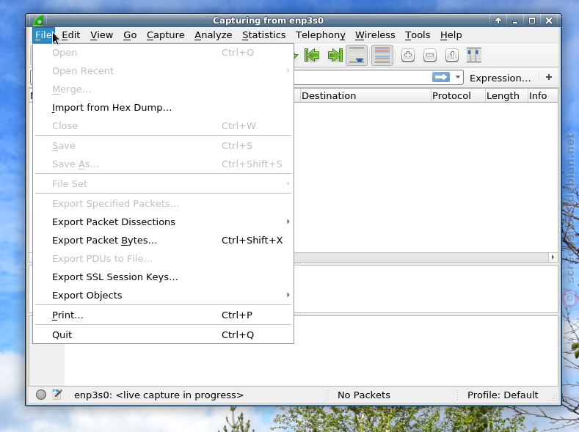The width and height of the screenshot is (579, 432).
Task: Open the Telephony menu
Action: pyautogui.click(x=321, y=35)
